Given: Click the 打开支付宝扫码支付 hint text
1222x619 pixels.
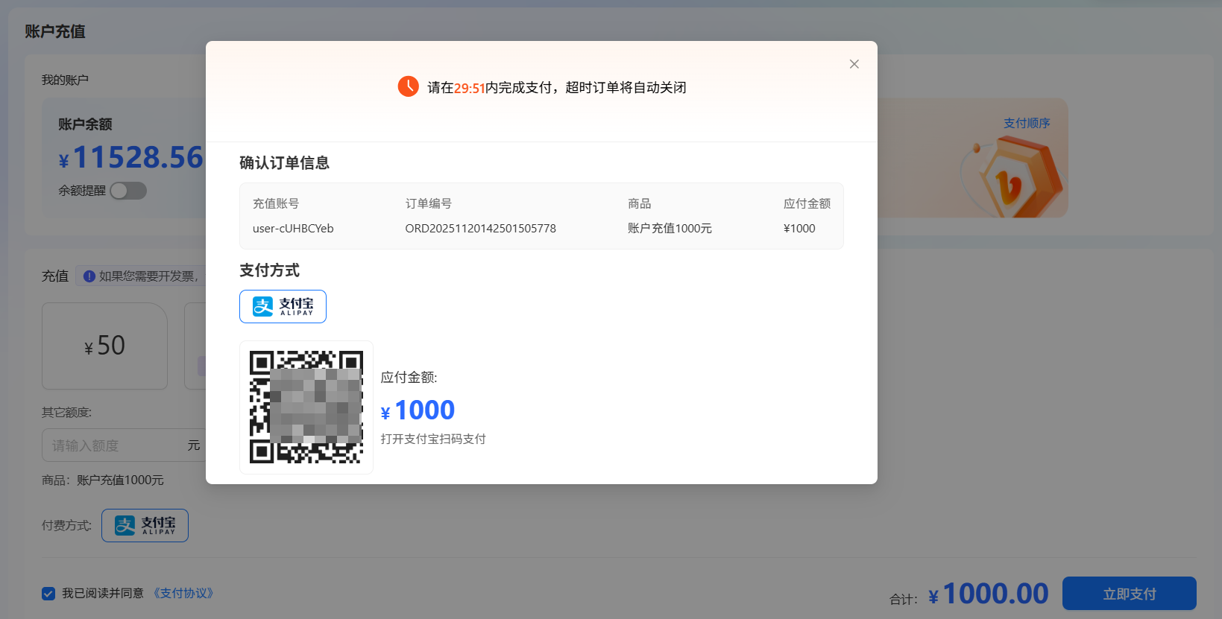Looking at the screenshot, I should click(x=433, y=439).
